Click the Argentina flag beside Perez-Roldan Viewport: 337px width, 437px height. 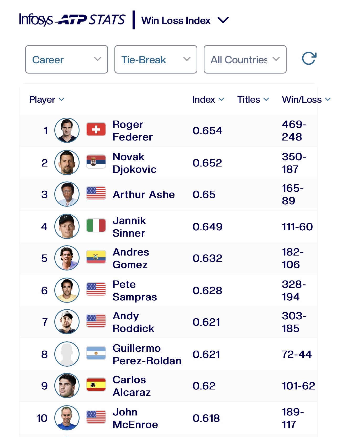(x=96, y=353)
